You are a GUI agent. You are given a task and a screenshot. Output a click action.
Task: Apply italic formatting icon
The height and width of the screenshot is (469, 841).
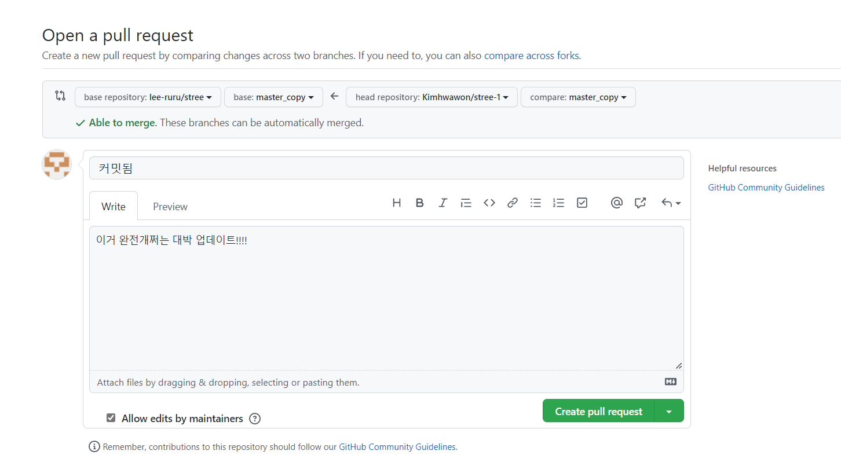tap(443, 203)
